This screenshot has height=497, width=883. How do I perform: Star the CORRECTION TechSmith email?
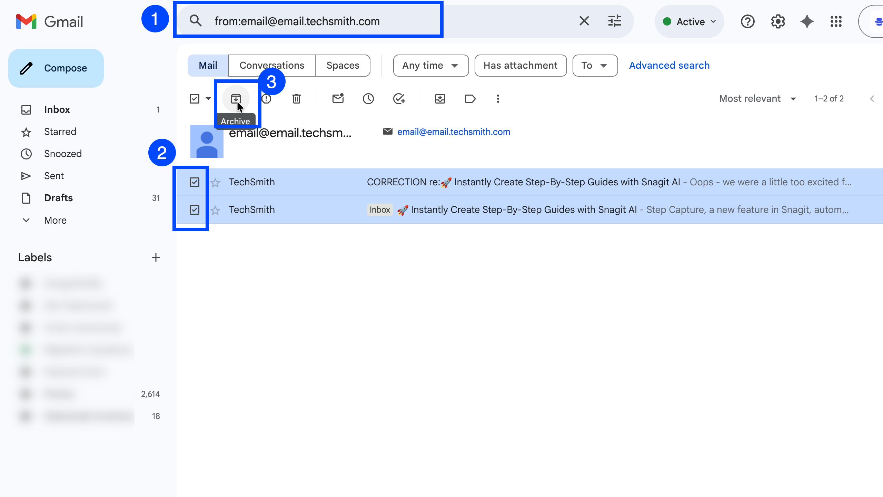point(216,182)
